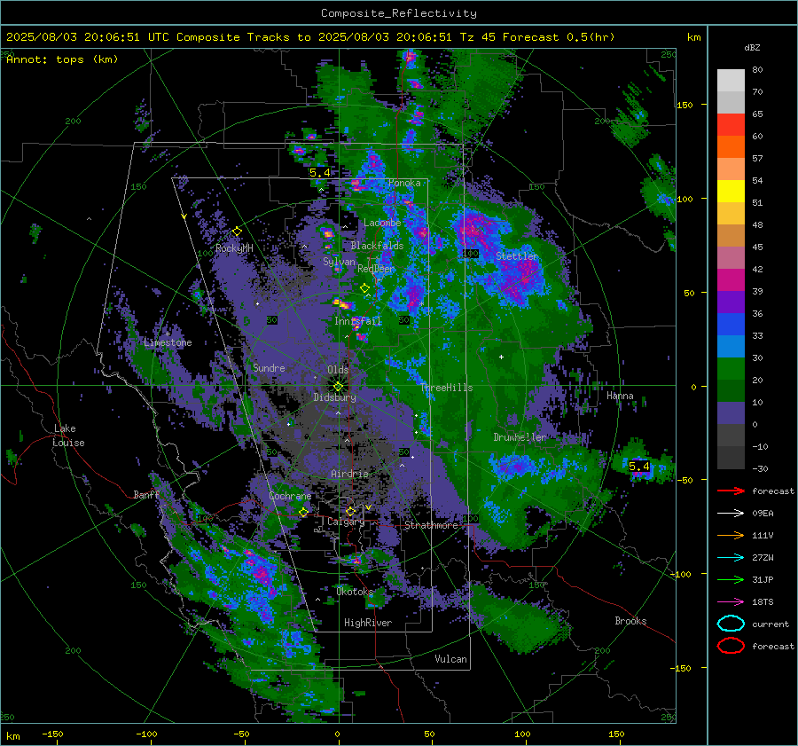Screen dimensions: 798x746
Task: Pick the light grey 80 dBZ swatch
Action: click(731, 80)
